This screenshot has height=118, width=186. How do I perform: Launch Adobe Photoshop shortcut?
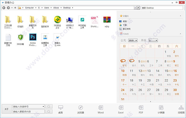click(x=33, y=40)
